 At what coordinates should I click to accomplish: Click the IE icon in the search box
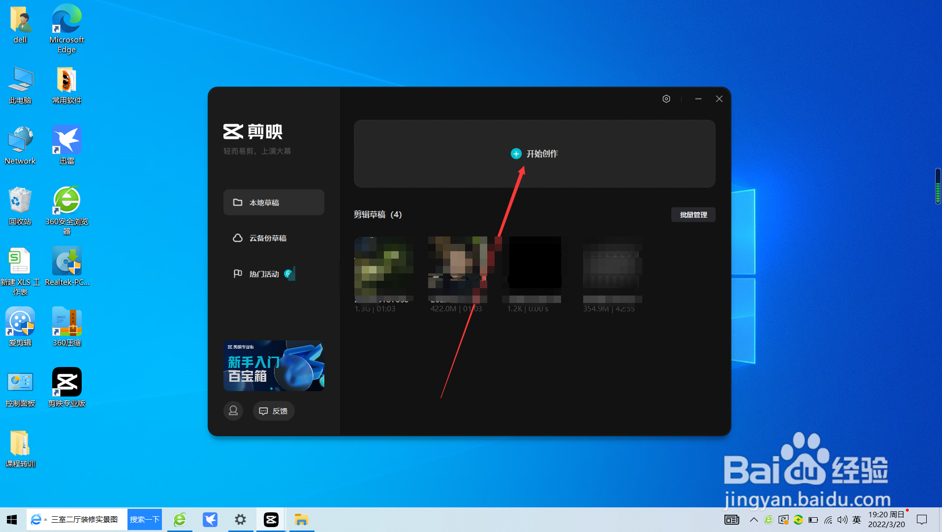click(x=36, y=520)
